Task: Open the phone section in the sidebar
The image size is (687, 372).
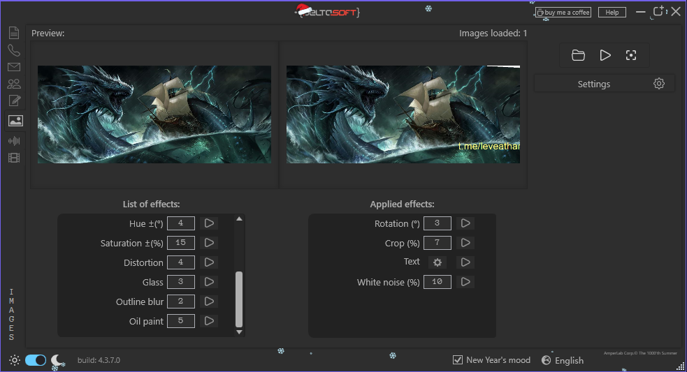Action: coord(14,50)
